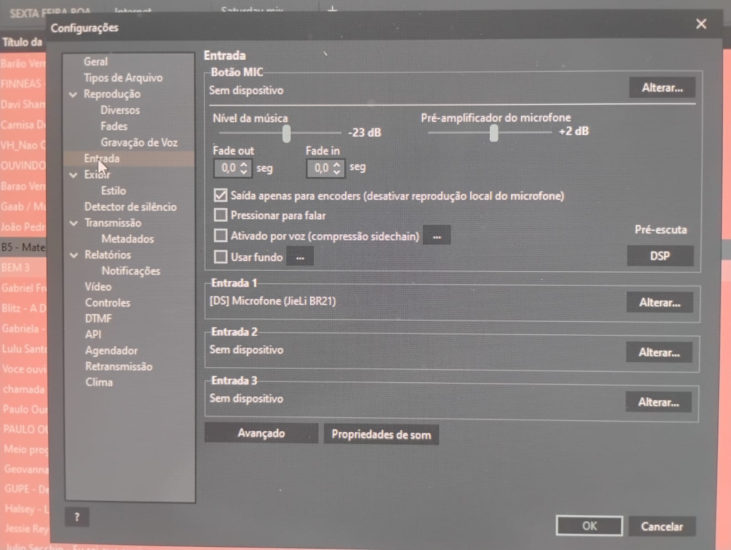Select Vídeo settings page
This screenshot has height=550, width=731.
pos(98,286)
